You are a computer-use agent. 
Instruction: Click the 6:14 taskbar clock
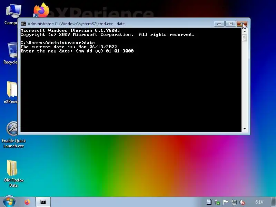pyautogui.click(x=259, y=202)
